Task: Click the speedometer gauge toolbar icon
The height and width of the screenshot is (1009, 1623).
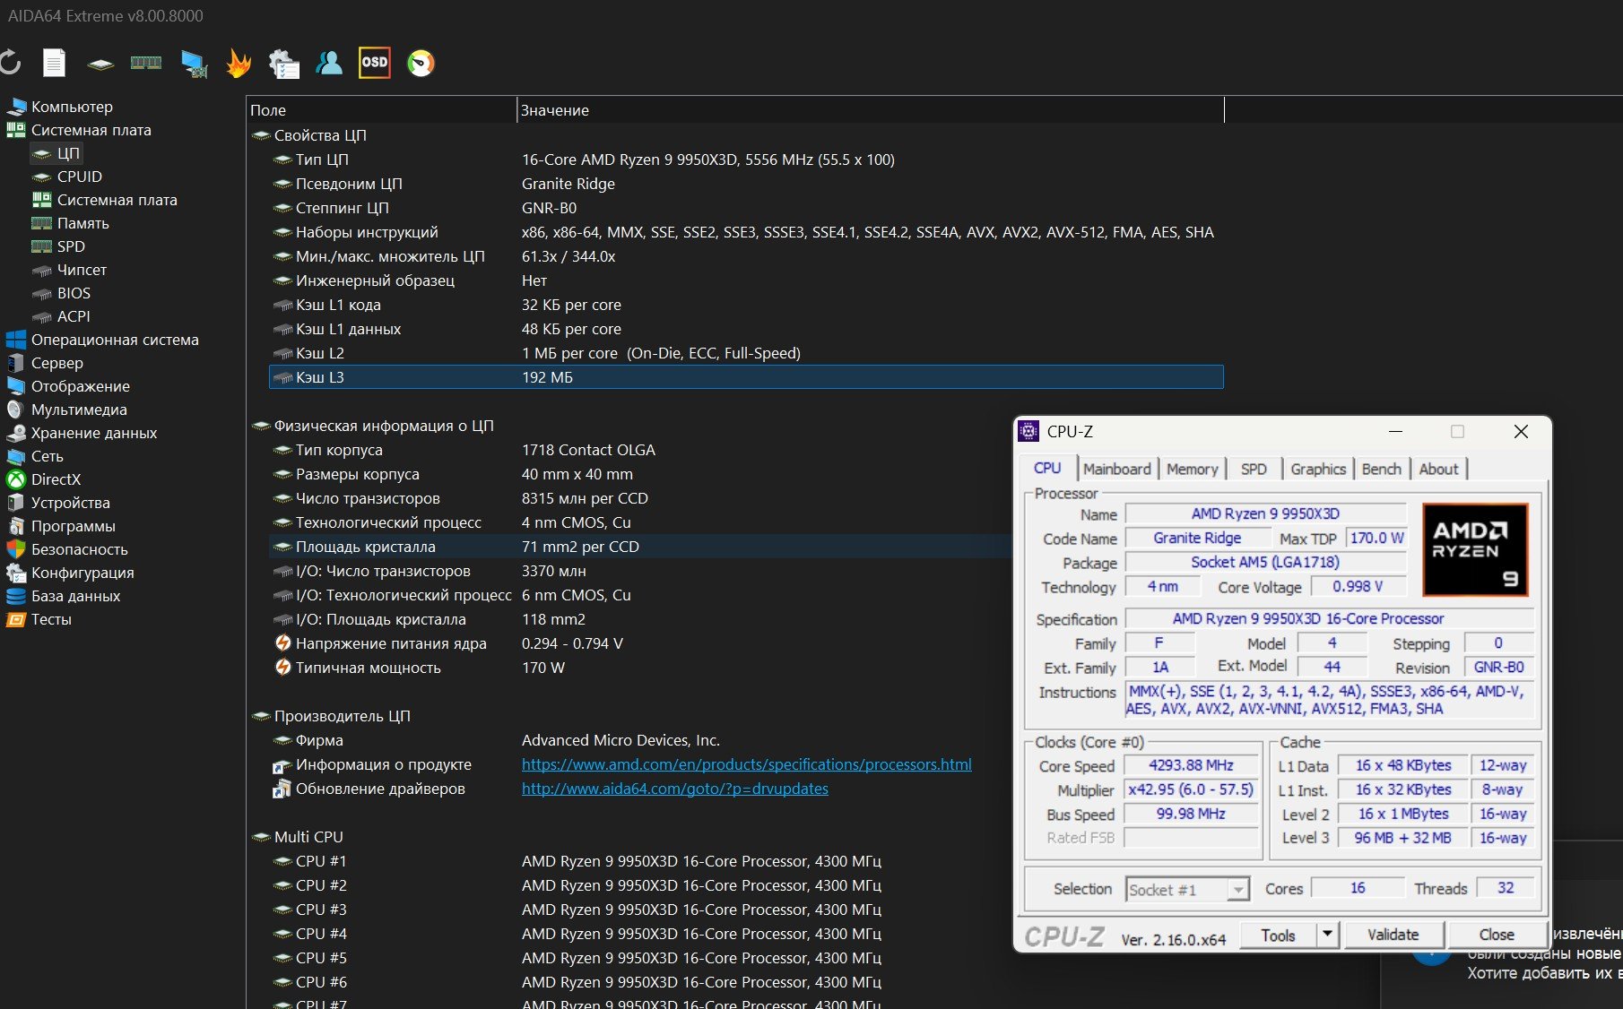Action: pos(421,63)
